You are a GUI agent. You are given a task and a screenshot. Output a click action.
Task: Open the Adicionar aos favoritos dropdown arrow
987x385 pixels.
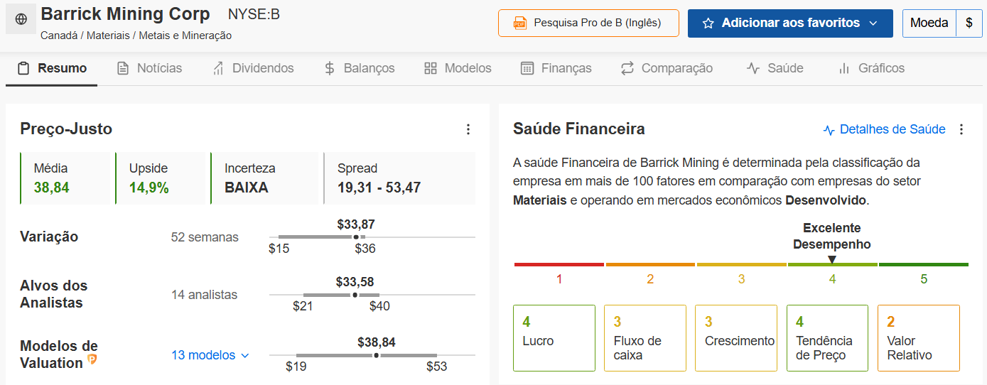(873, 23)
